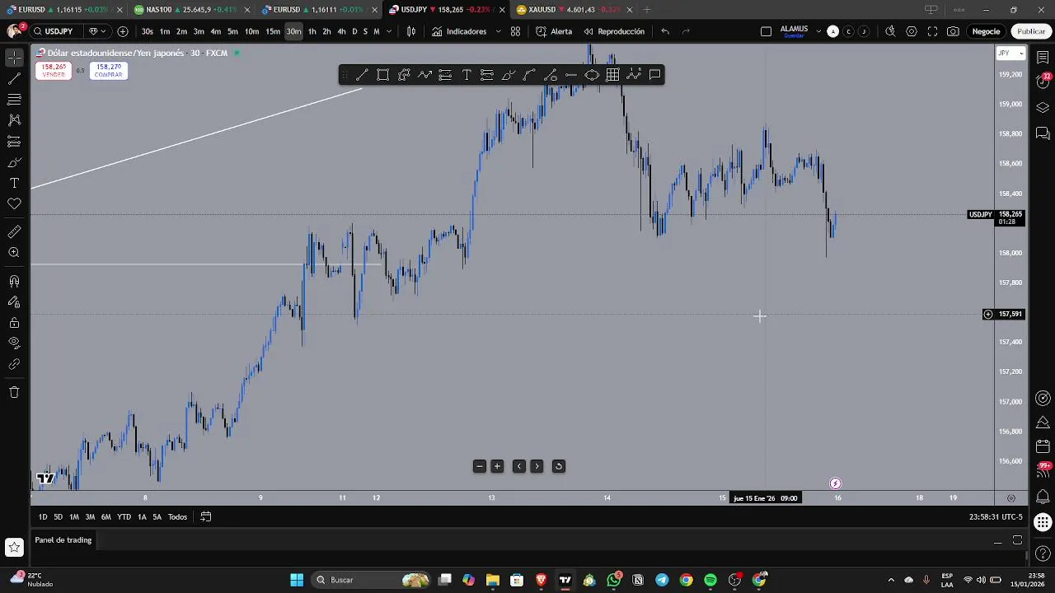Open favorites heart icon in left sidebar

(x=14, y=203)
